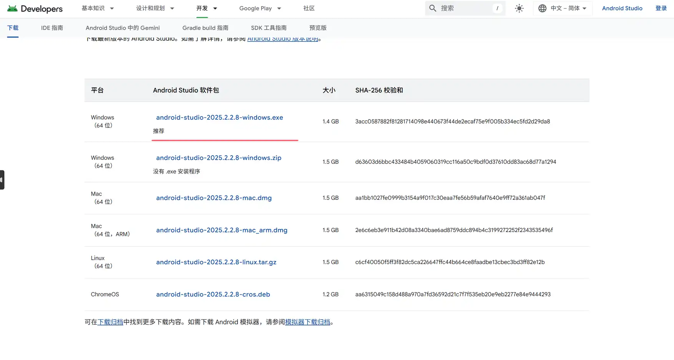674x360 pixels.
Task: Download android-studio-2025.2.2.8-windows.exe
Action: point(219,118)
